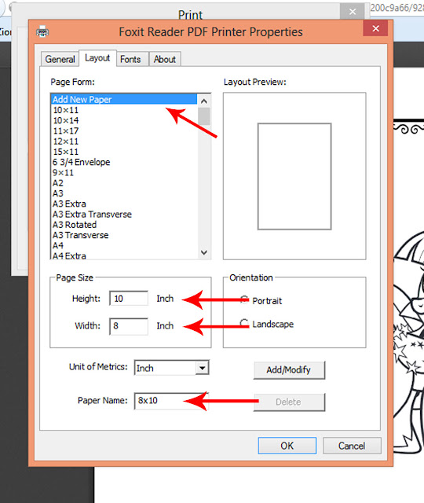This screenshot has width=424, height=503.
Task: Select A3 Extra Transverse paper
Action: click(x=124, y=215)
